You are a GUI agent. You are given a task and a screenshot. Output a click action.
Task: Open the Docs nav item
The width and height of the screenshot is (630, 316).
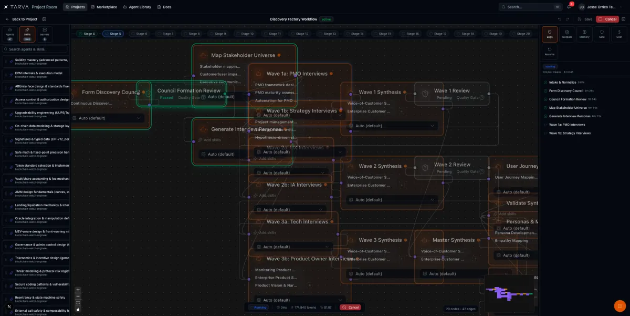tap(164, 7)
